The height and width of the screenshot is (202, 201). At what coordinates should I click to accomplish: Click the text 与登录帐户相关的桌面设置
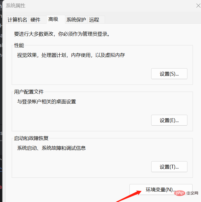pos(47,102)
